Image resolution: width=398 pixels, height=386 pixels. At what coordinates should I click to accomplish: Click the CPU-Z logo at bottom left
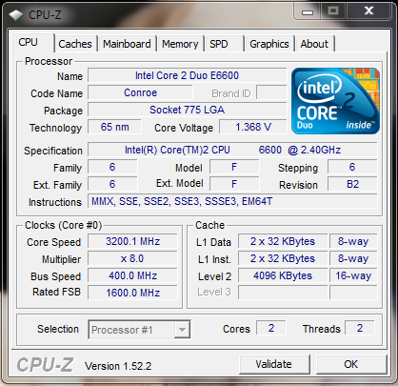(45, 365)
